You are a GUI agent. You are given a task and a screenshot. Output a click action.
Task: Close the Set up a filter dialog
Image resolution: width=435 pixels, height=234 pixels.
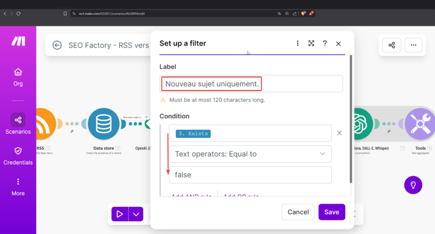click(x=339, y=43)
